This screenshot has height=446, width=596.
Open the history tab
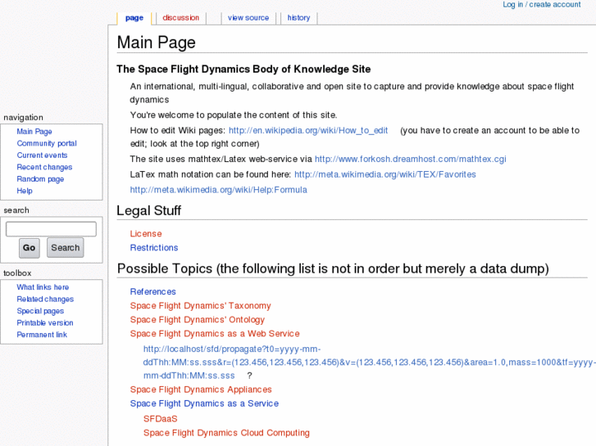[x=298, y=18]
